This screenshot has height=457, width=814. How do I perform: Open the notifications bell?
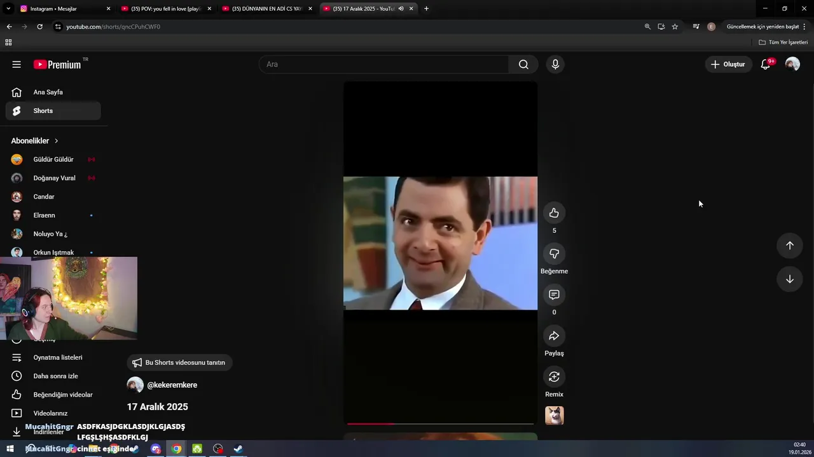pyautogui.click(x=766, y=64)
